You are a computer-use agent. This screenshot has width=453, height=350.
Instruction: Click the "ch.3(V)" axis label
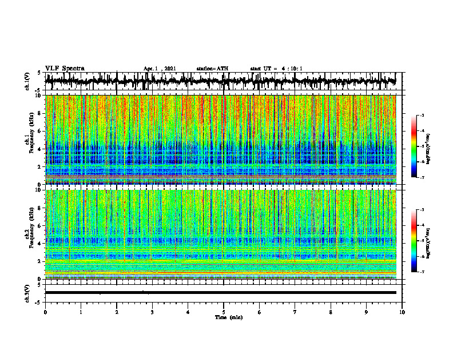click(27, 293)
